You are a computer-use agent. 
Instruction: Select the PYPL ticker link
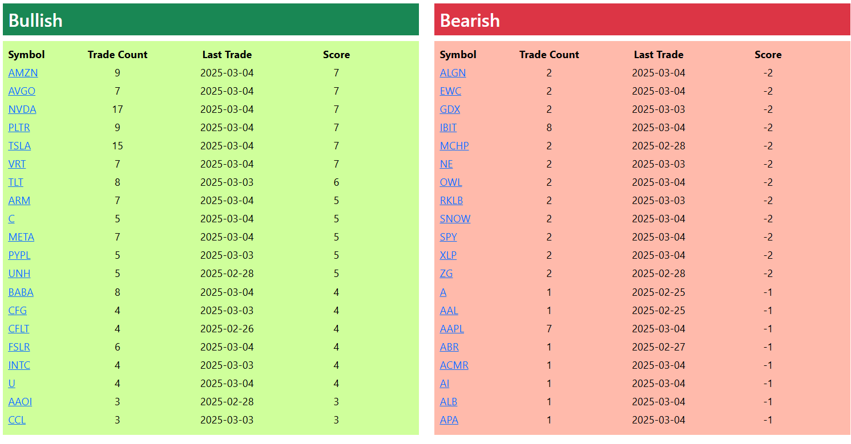[19, 255]
